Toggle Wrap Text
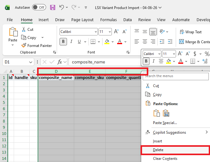This screenshot has height=162, width=210. [x=190, y=32]
